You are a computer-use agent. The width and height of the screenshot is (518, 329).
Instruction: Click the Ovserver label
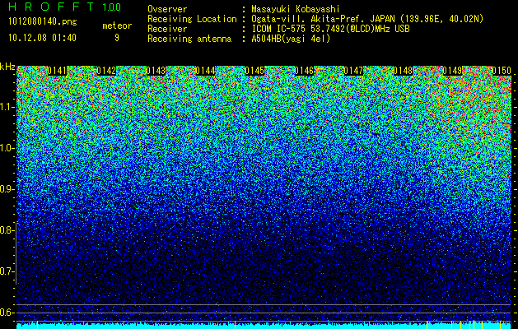167,9
